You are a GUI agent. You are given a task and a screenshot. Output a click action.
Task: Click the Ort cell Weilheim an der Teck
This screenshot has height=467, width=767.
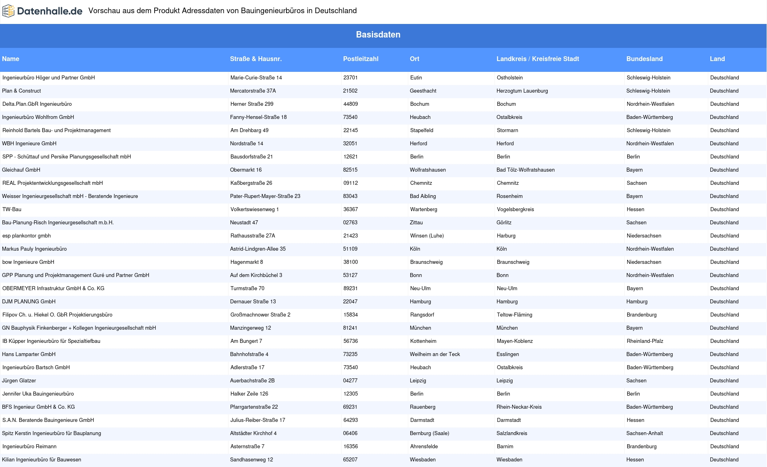(435, 354)
